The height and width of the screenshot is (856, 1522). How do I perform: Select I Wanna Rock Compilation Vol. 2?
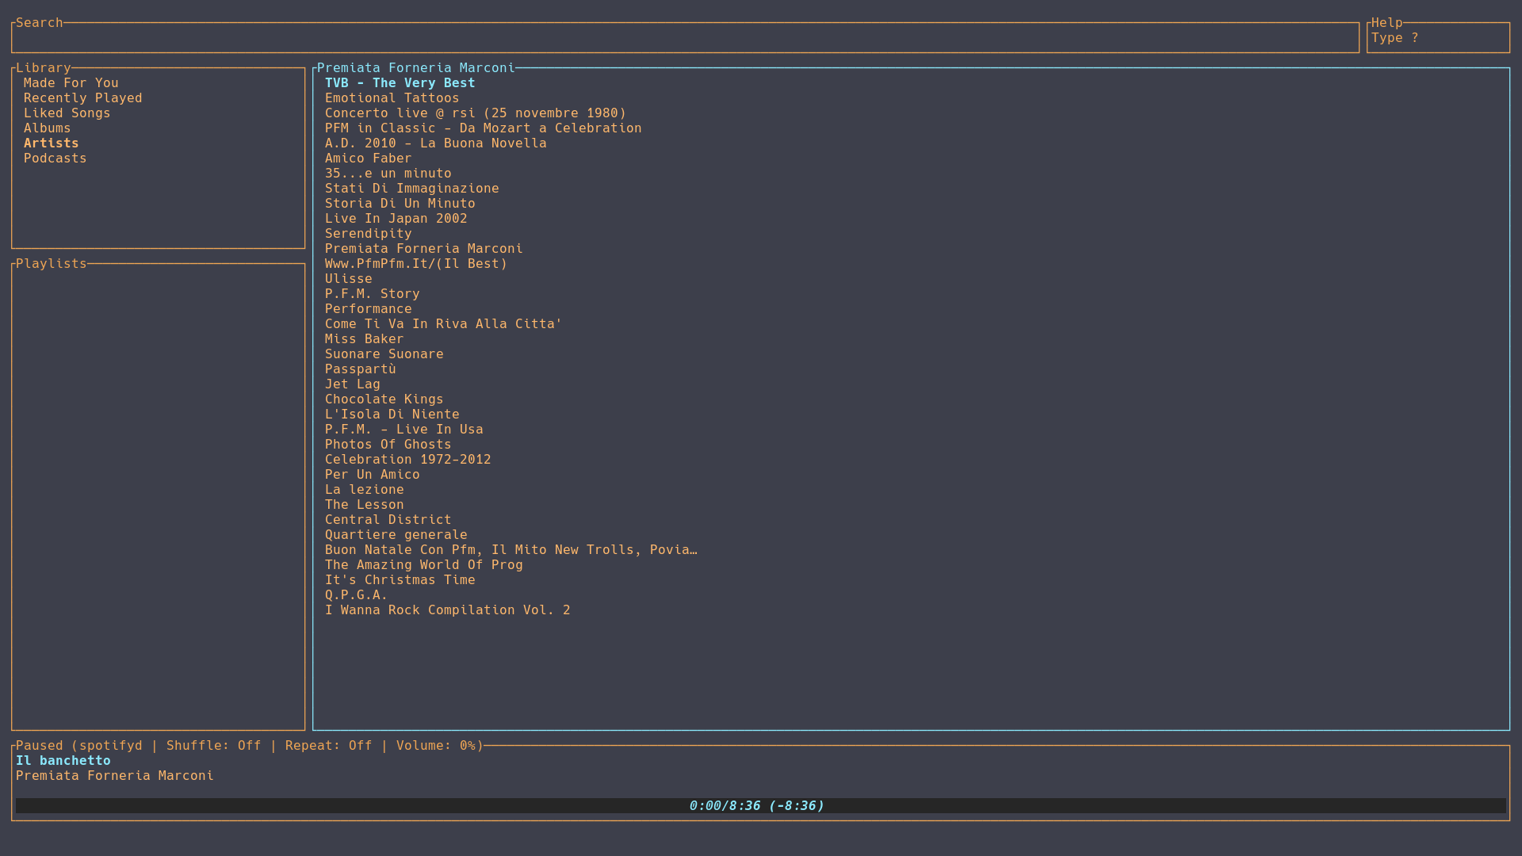coord(447,610)
